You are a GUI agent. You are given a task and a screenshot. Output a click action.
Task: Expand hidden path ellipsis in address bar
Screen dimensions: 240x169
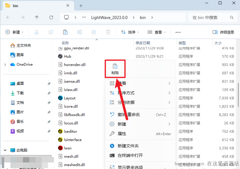84,18
